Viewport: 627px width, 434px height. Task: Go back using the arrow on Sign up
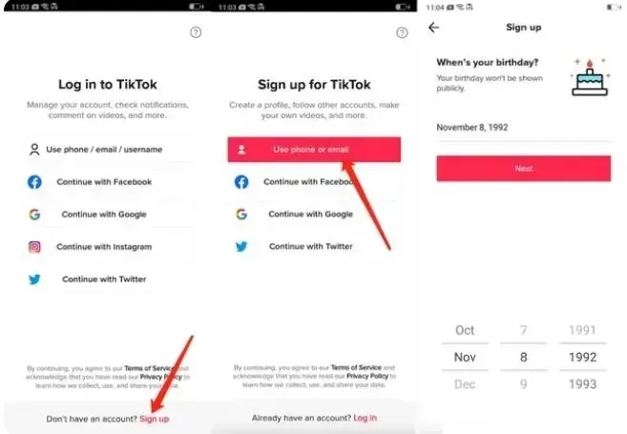(x=434, y=27)
